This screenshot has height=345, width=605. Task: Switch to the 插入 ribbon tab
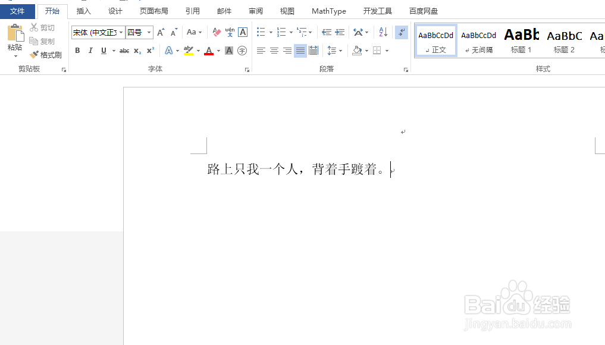click(83, 11)
